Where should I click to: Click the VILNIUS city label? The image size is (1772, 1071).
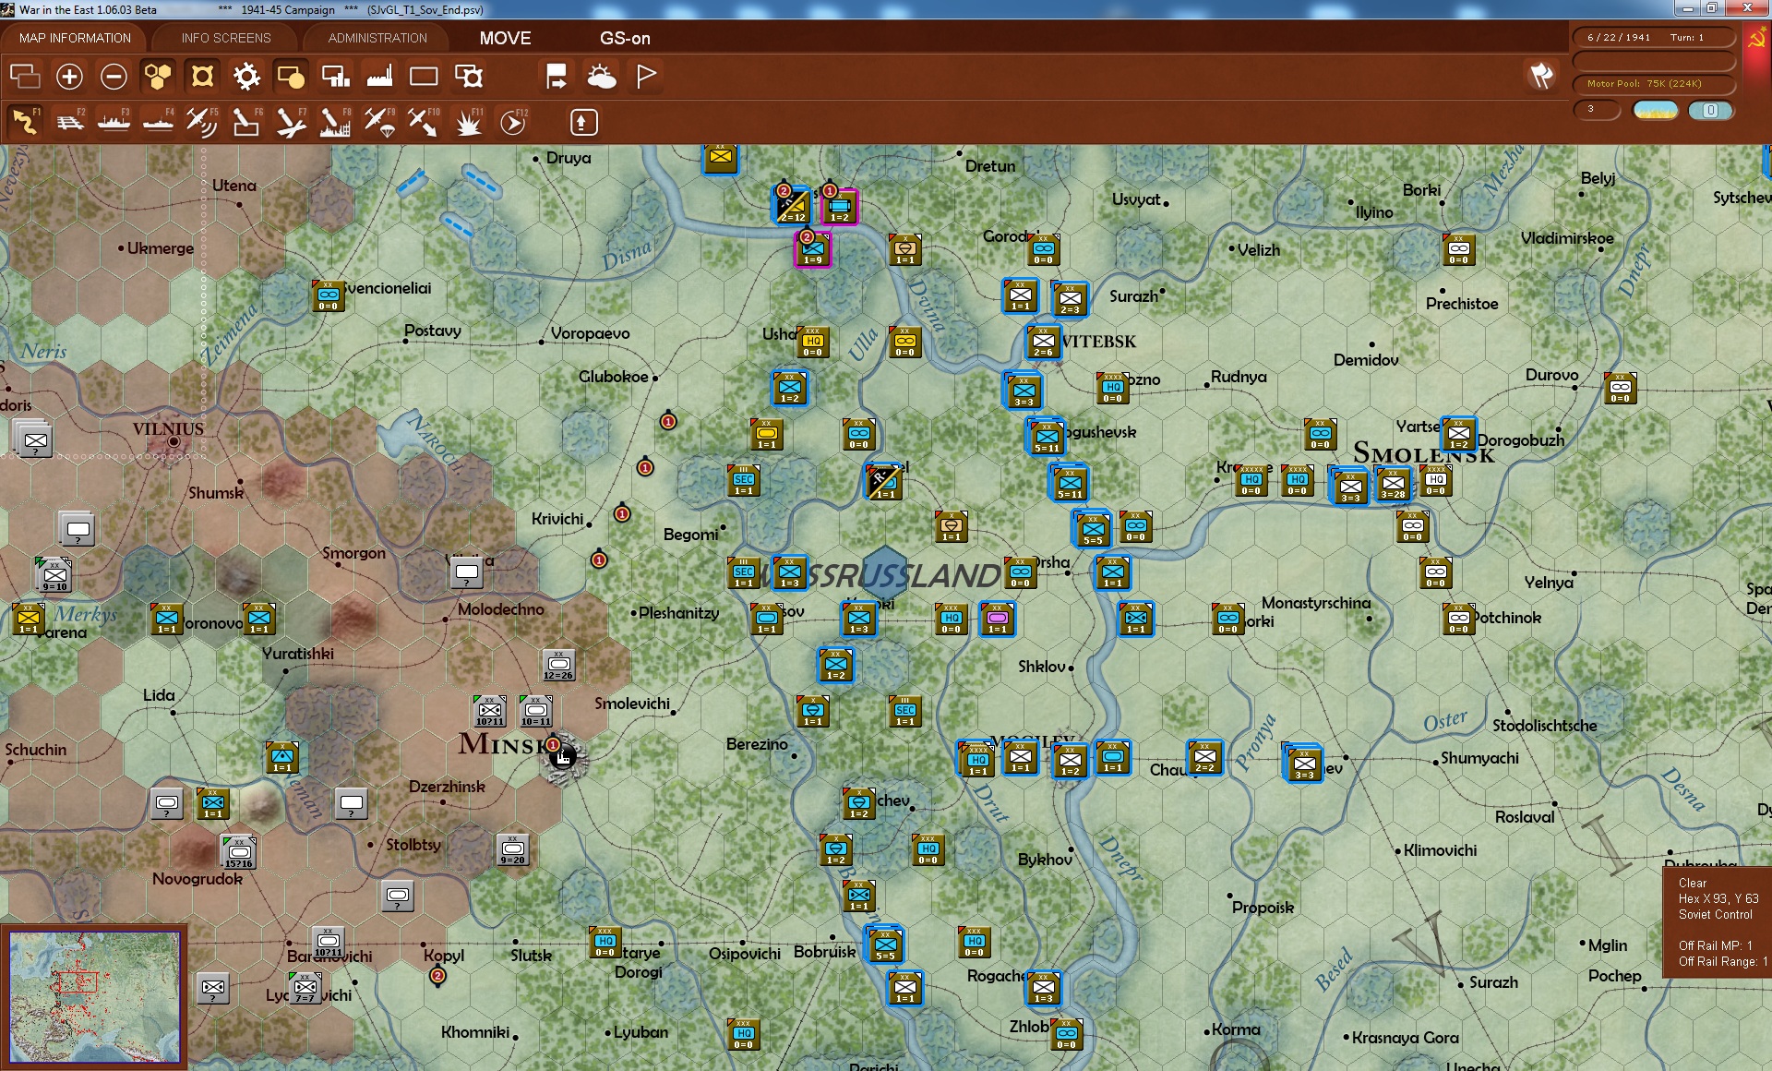click(168, 428)
